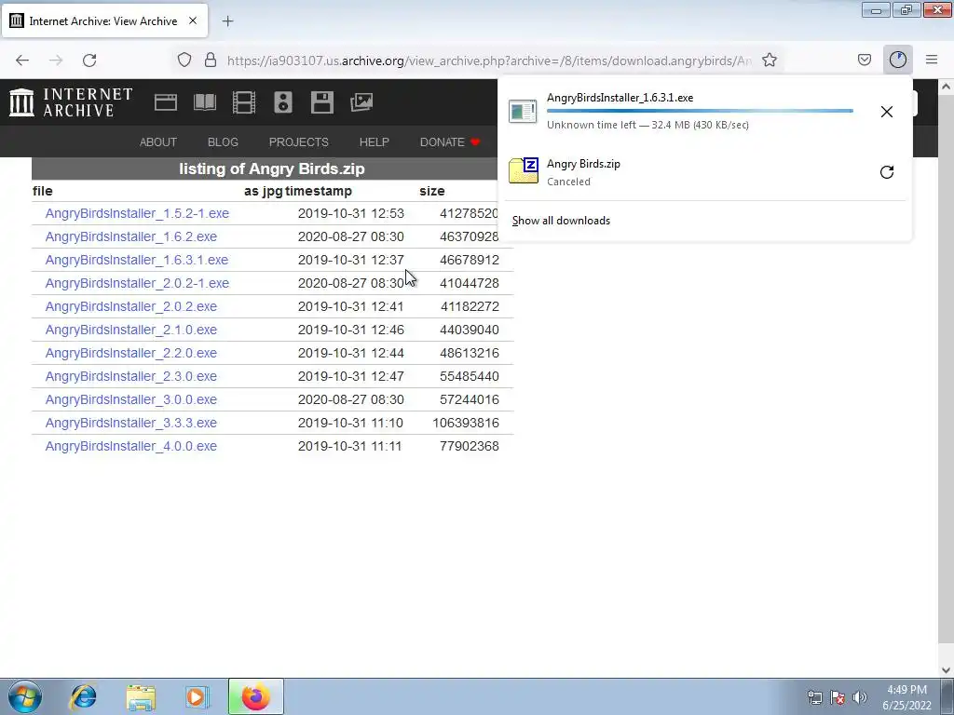Reload the current page
The image size is (954, 715).
pos(89,61)
